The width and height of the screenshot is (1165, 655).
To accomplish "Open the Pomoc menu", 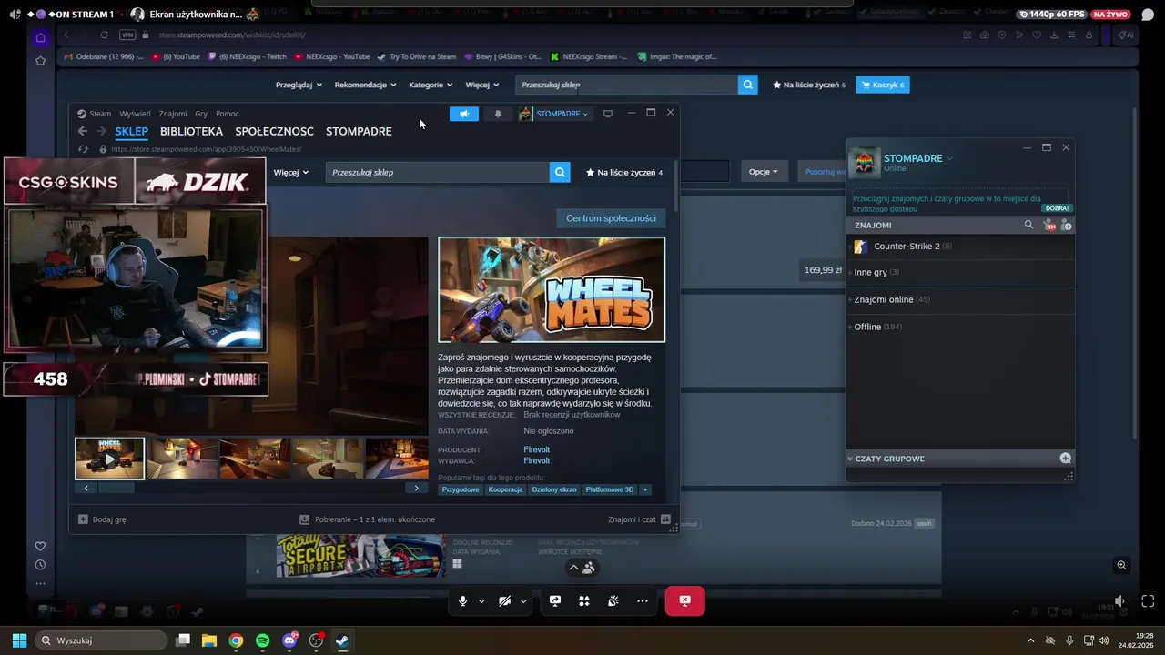I will coord(228,114).
